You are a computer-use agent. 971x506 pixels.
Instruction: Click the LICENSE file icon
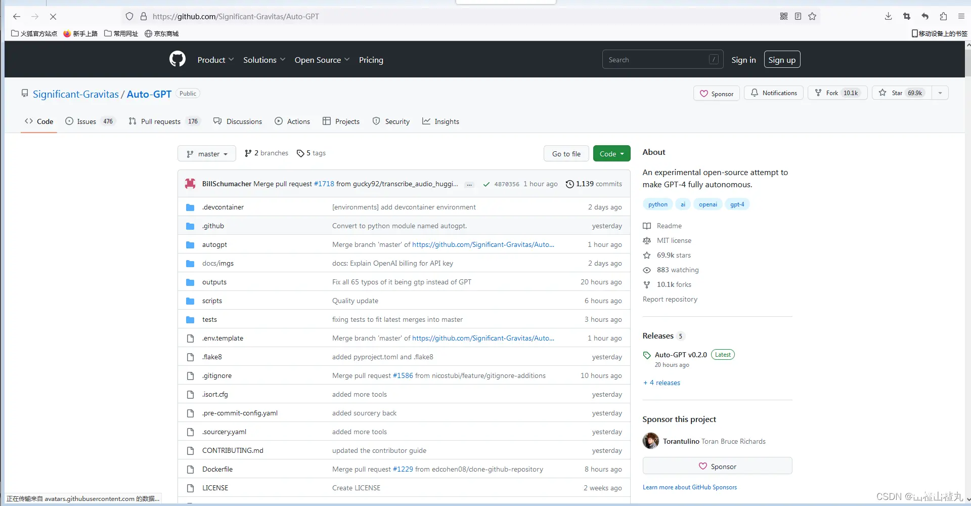click(x=190, y=488)
